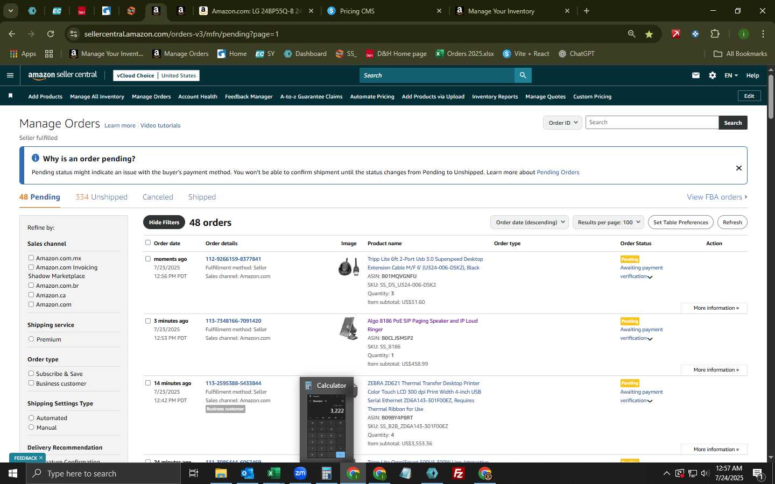775x484 pixels.
Task: Open the Seller Central hamburger menu
Action: point(10,75)
